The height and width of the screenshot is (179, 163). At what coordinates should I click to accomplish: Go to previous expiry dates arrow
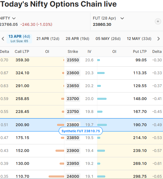tap(3, 39)
